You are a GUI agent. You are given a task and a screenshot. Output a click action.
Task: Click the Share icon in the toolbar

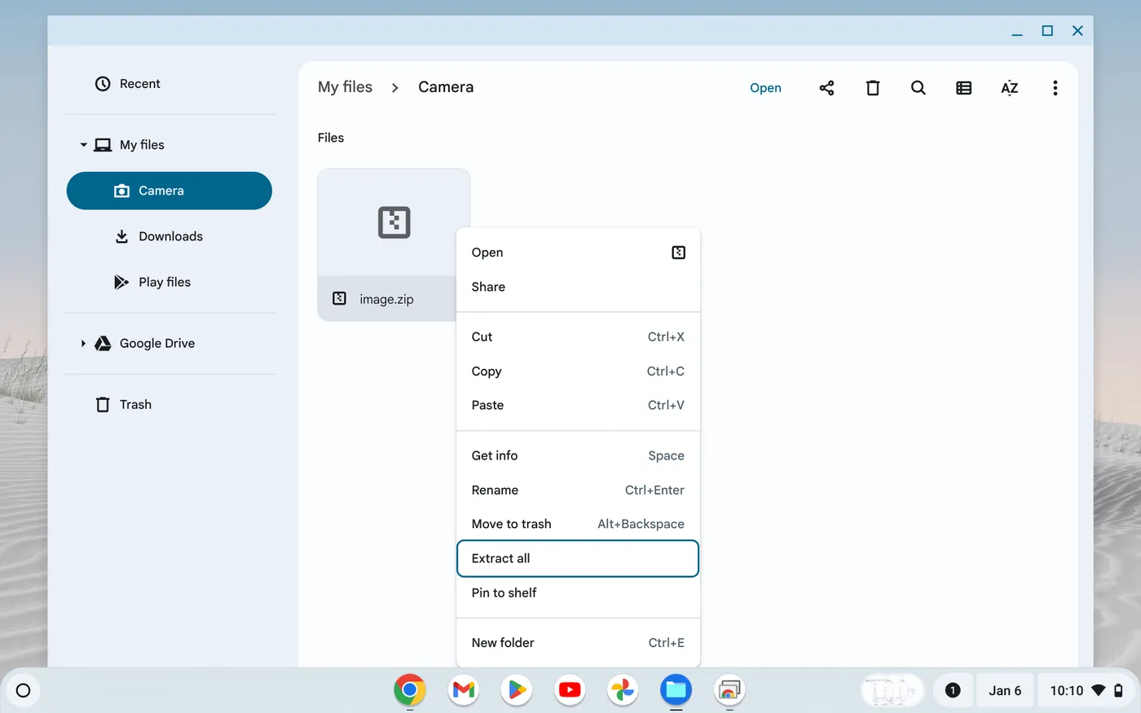coord(826,88)
